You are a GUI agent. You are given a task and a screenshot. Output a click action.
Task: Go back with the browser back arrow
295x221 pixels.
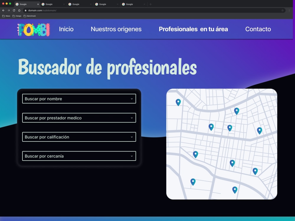(x=3, y=11)
